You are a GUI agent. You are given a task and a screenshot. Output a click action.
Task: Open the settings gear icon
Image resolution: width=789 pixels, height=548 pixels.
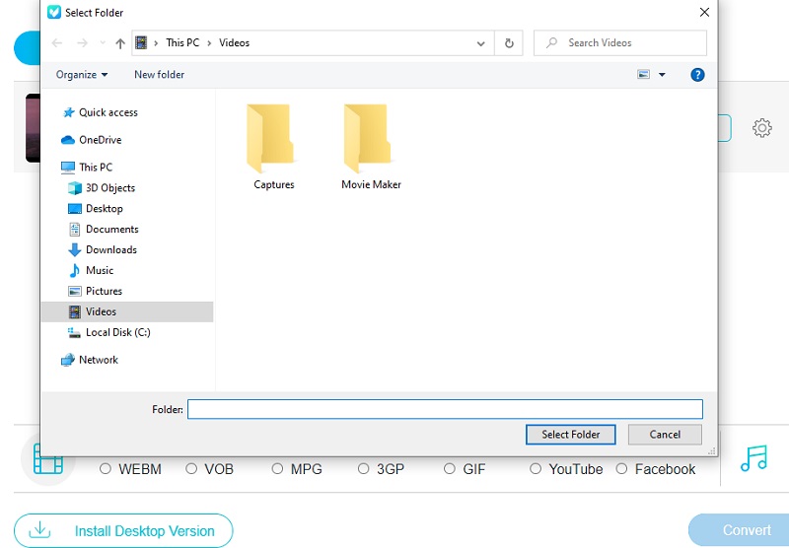pyautogui.click(x=761, y=128)
